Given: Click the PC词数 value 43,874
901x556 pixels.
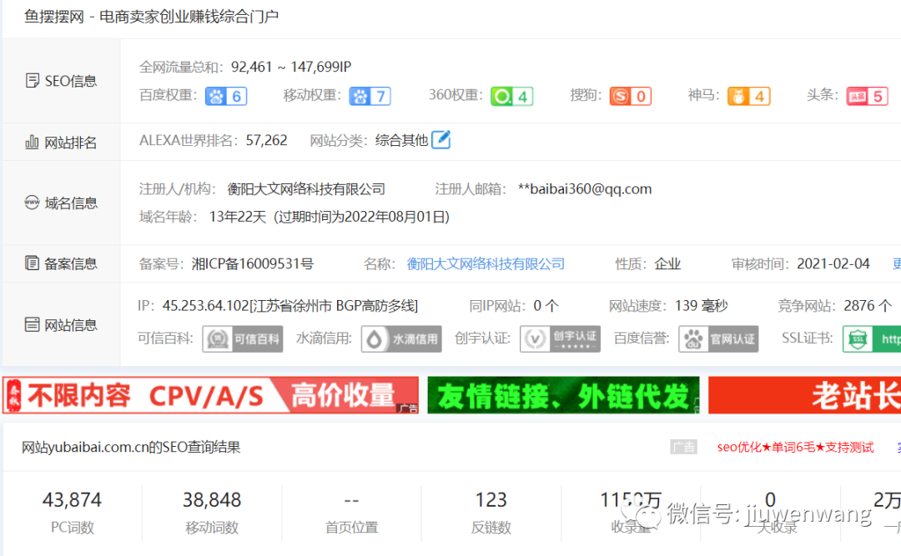Looking at the screenshot, I should (72, 499).
